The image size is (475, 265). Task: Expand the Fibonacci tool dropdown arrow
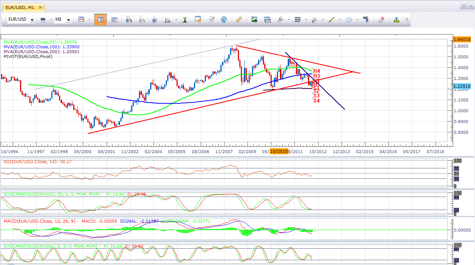pyautogui.click(x=306, y=20)
